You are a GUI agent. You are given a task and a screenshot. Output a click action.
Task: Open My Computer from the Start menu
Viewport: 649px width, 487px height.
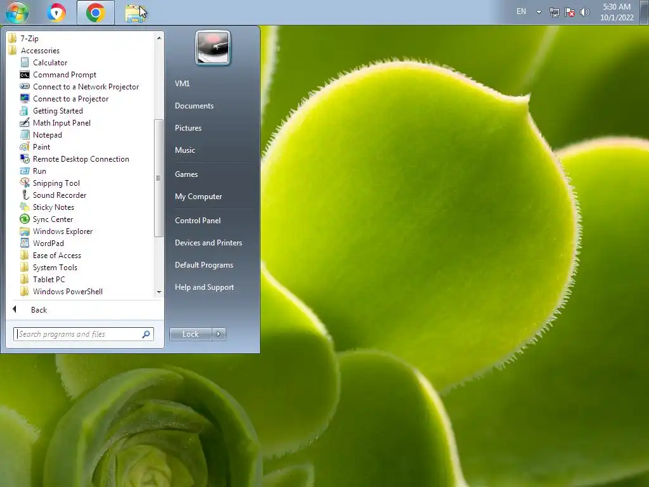[198, 197]
